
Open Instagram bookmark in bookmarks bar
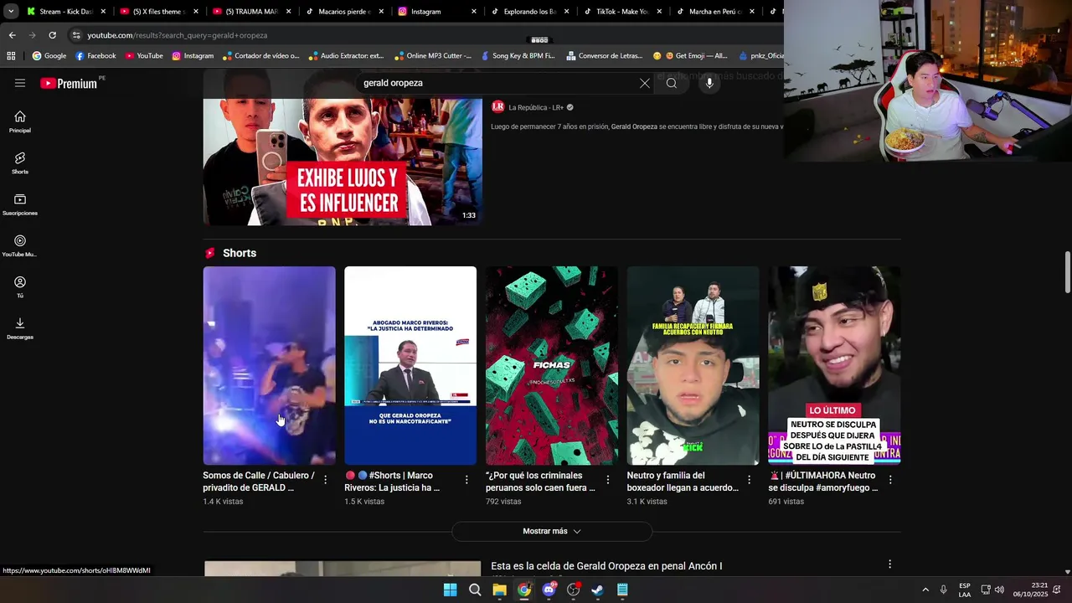point(193,56)
